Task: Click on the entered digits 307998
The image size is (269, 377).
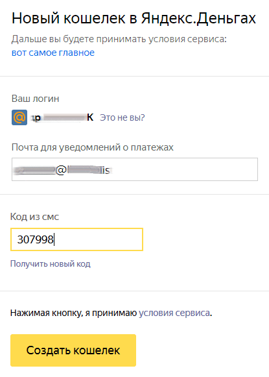Action: point(35,239)
